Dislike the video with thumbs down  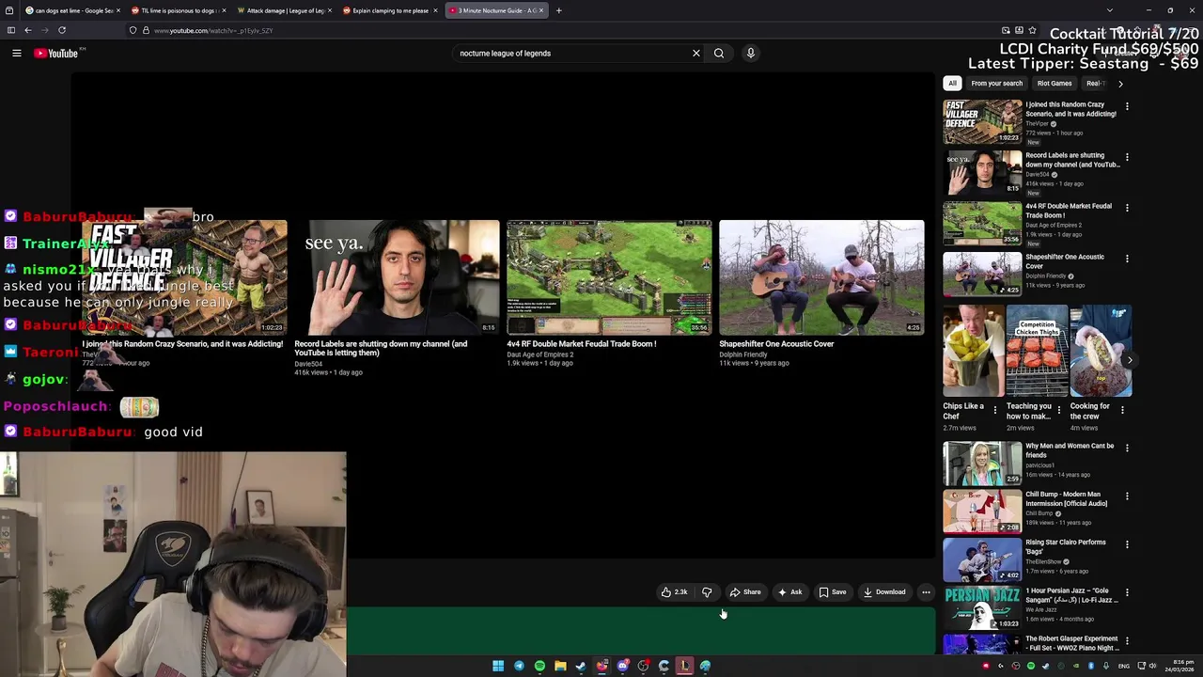[x=707, y=592]
